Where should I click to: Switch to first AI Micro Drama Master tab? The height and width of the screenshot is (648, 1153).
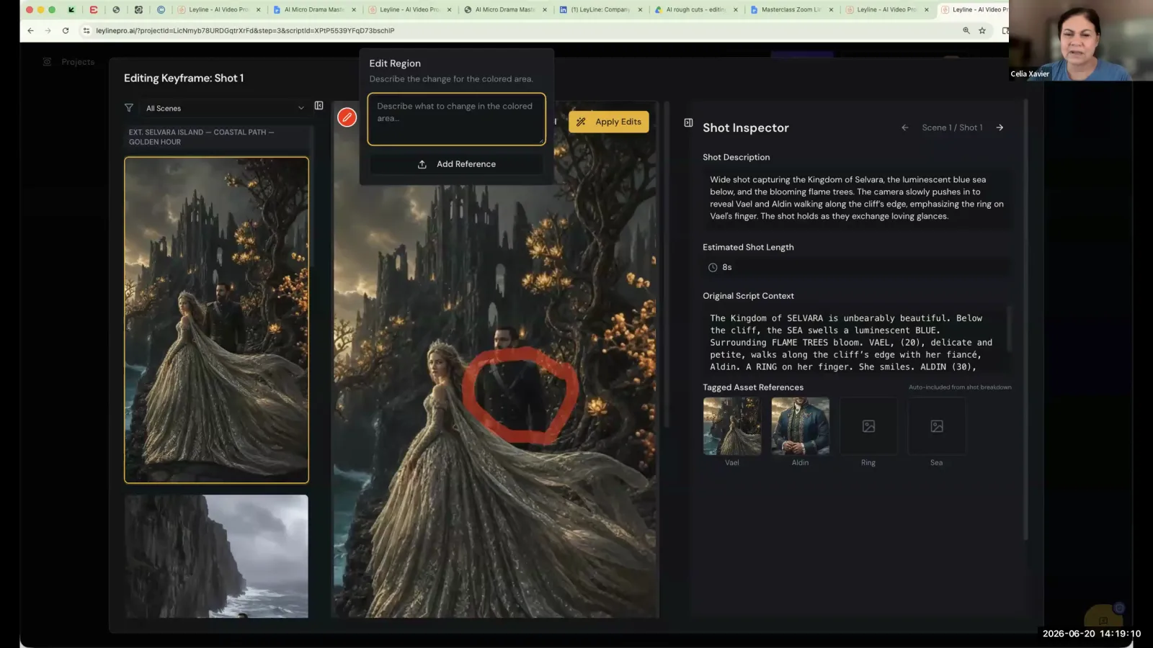click(x=313, y=9)
